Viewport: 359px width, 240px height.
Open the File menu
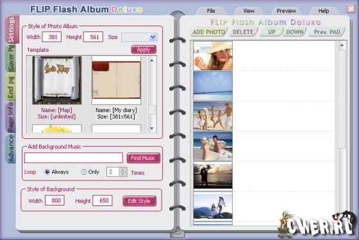pyautogui.click(x=211, y=11)
